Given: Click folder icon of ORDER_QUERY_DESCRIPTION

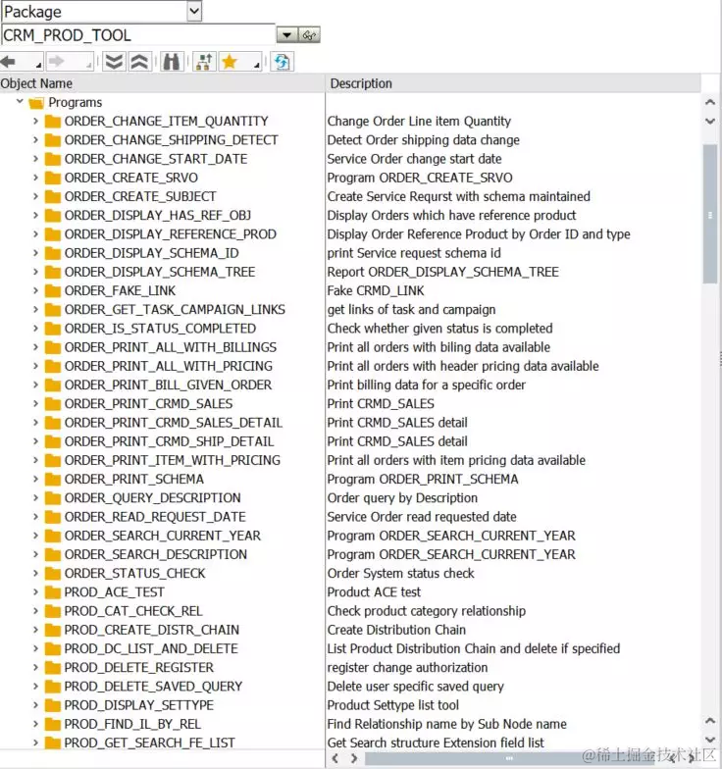Looking at the screenshot, I should coord(53,498).
